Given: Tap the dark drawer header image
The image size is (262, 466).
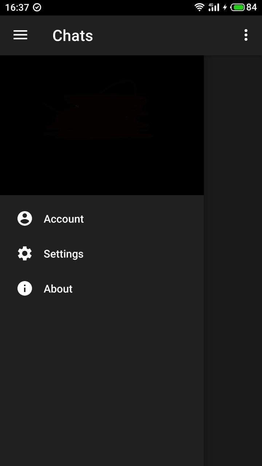Looking at the screenshot, I should (x=102, y=125).
